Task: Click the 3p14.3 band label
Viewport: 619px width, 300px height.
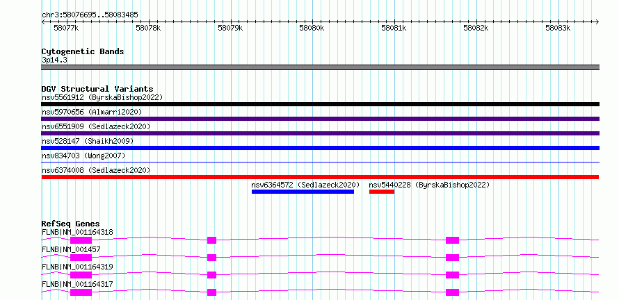Action: (54, 60)
